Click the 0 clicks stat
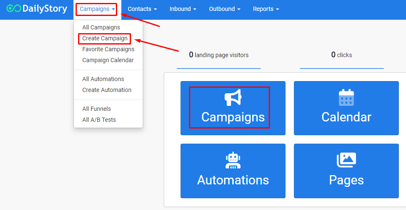This screenshot has width=406, height=210. 341,55
